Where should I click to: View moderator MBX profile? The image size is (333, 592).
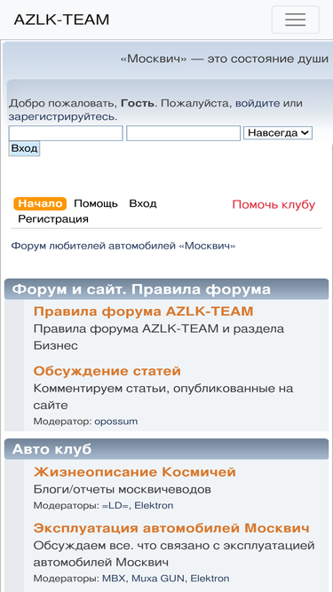click(x=115, y=579)
